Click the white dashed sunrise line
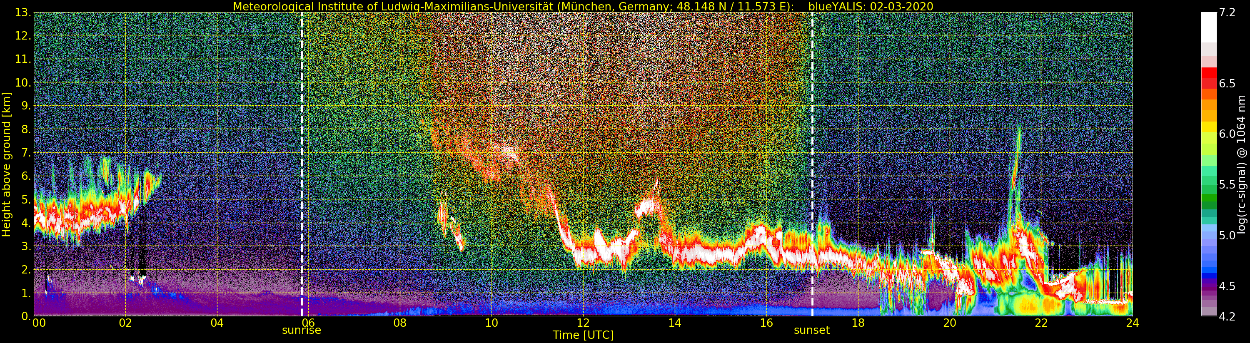The image size is (1250, 343). pyautogui.click(x=302, y=164)
